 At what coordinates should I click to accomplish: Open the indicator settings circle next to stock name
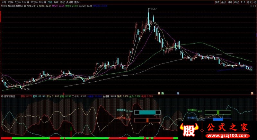coord(25,6)
